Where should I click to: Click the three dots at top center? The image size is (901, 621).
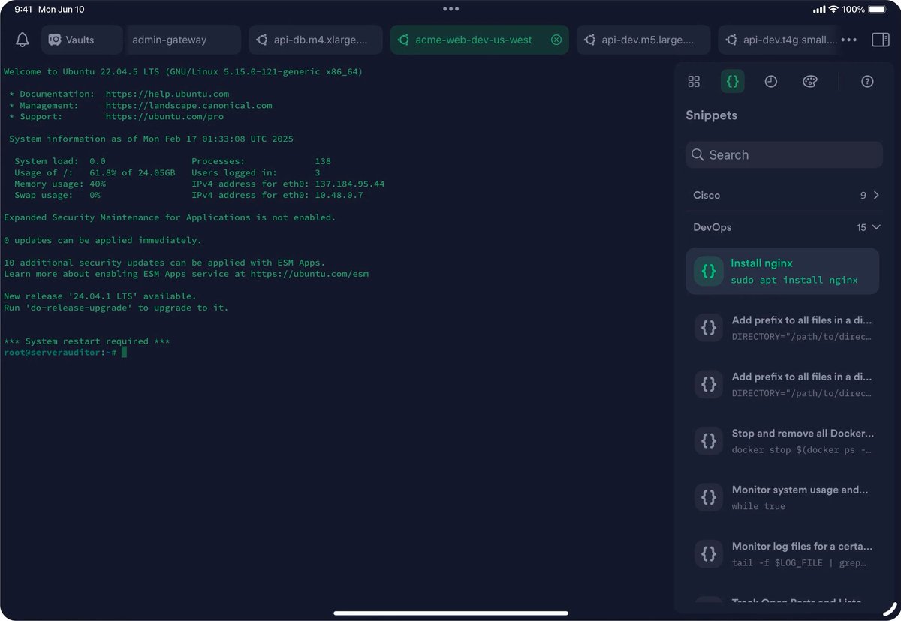(450, 9)
